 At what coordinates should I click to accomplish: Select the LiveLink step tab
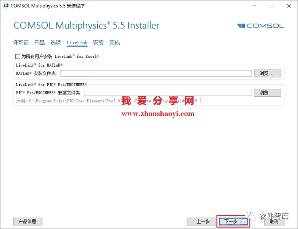tap(77, 42)
